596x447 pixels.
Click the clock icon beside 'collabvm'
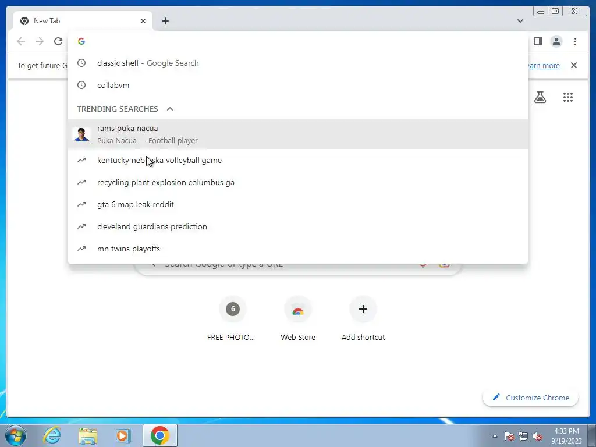[81, 85]
